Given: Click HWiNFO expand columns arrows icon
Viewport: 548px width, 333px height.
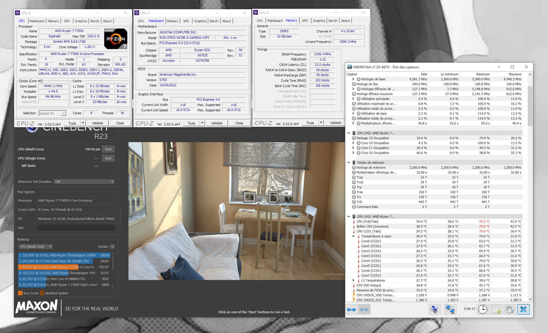Looking at the screenshot, I should (x=351, y=309).
